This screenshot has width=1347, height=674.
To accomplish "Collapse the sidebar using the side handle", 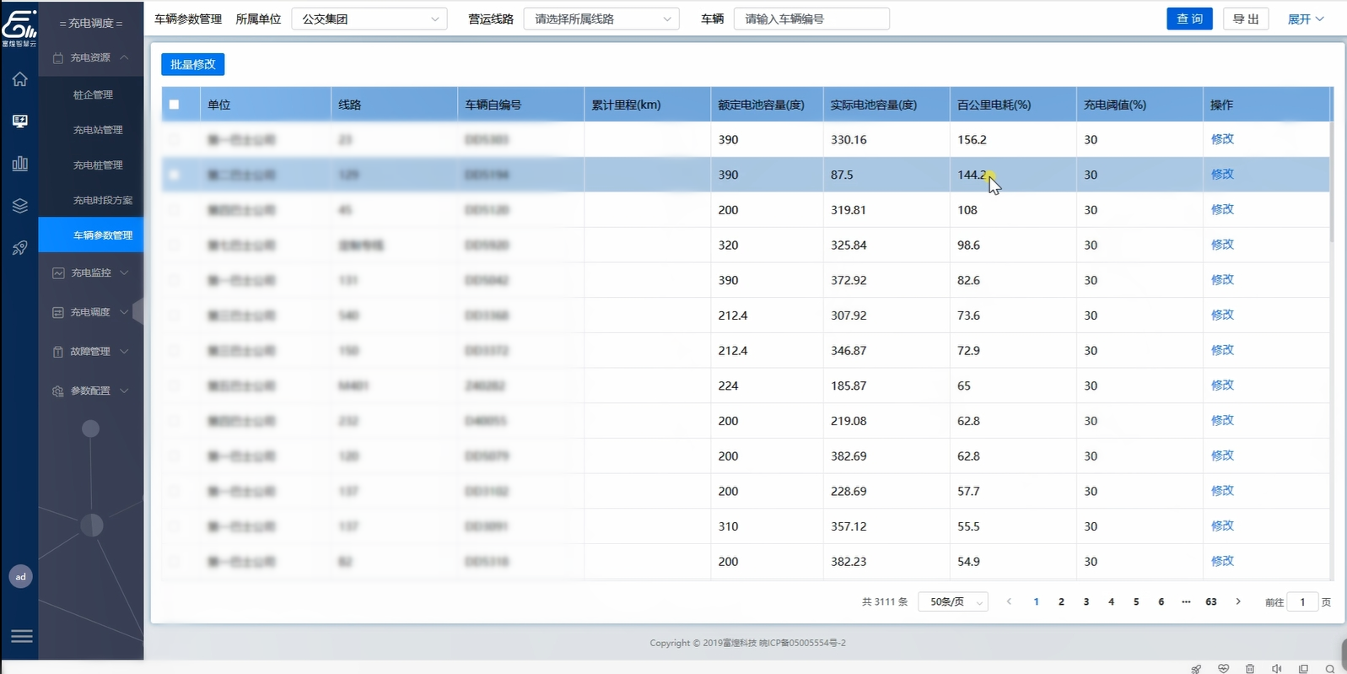I will click(x=138, y=311).
